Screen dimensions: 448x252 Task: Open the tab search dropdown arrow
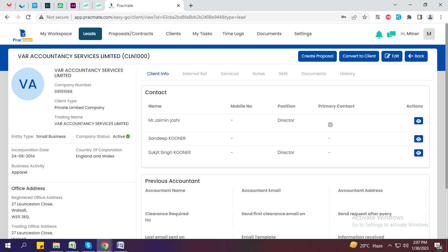pyautogui.click(x=395, y=5)
